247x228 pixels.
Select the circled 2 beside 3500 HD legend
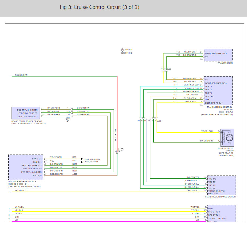pyautogui.click(x=122, y=53)
